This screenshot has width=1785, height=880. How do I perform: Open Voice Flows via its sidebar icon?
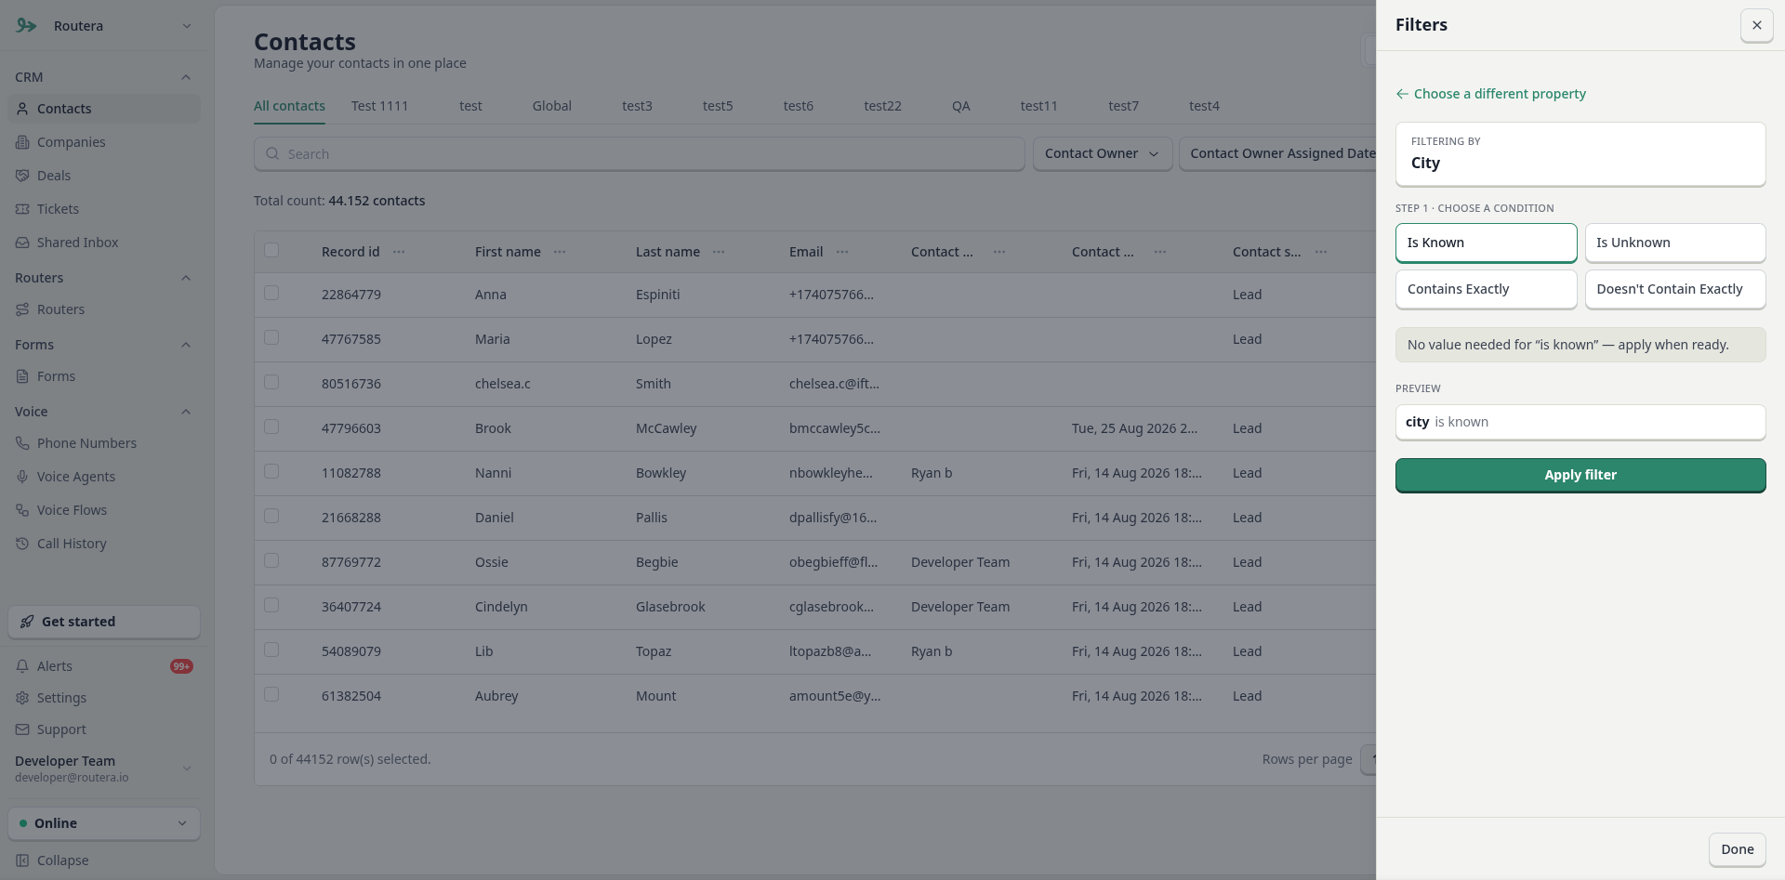(x=22, y=510)
